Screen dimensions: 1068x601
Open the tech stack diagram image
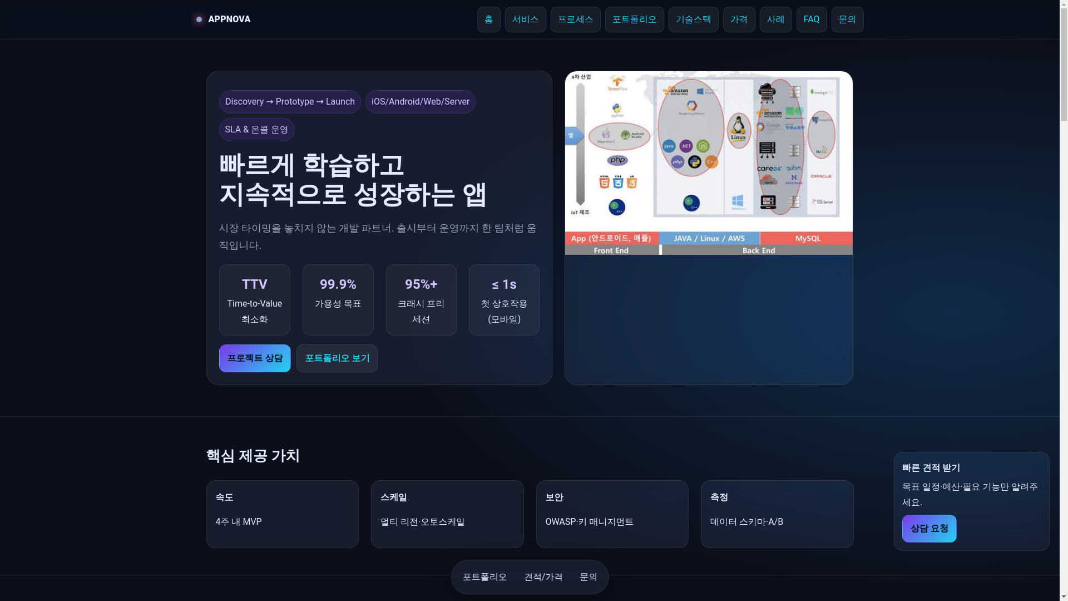click(x=709, y=163)
